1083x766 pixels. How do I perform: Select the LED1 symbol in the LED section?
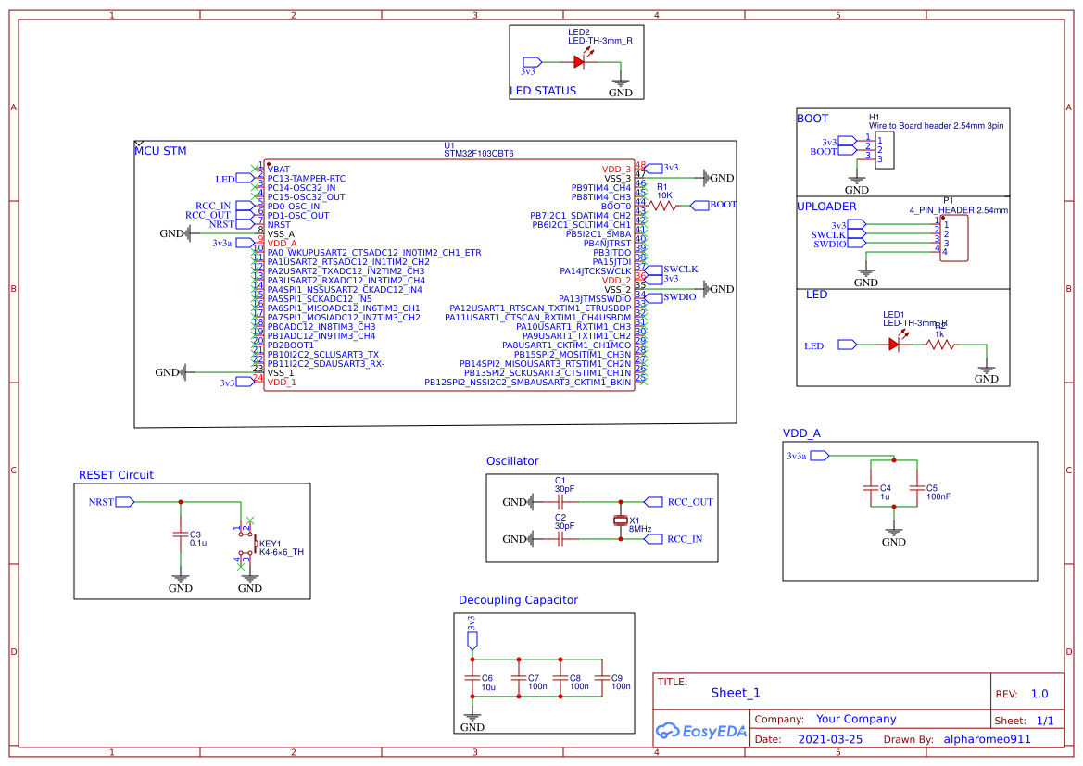893,345
